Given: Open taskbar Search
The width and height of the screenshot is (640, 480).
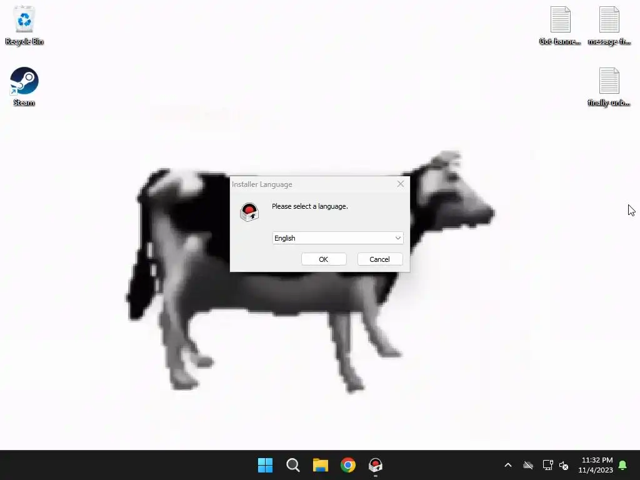Looking at the screenshot, I should point(292,465).
